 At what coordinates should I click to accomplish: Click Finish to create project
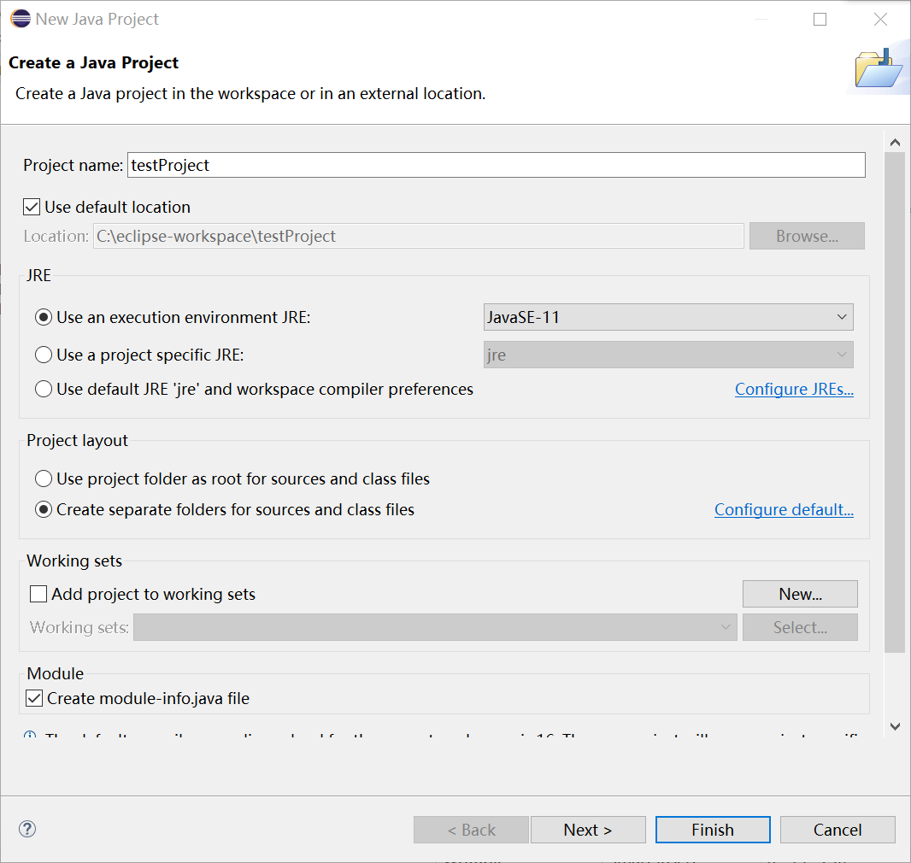pos(713,830)
